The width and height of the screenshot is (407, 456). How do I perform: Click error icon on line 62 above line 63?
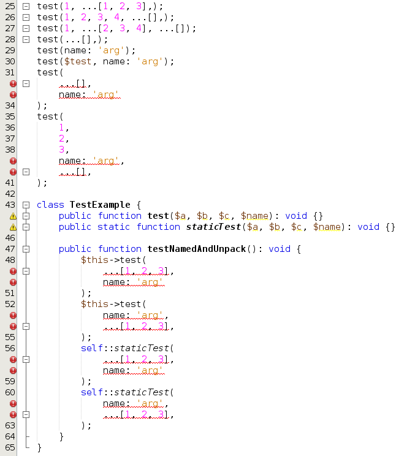13,415
